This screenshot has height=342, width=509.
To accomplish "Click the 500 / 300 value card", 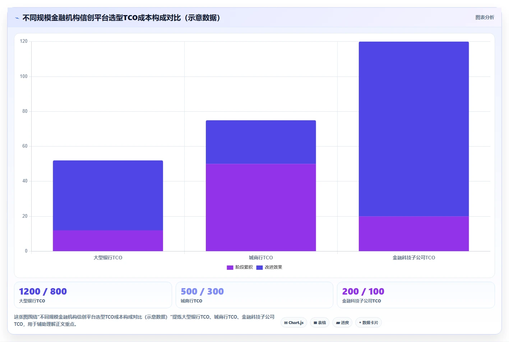I will click(x=254, y=295).
